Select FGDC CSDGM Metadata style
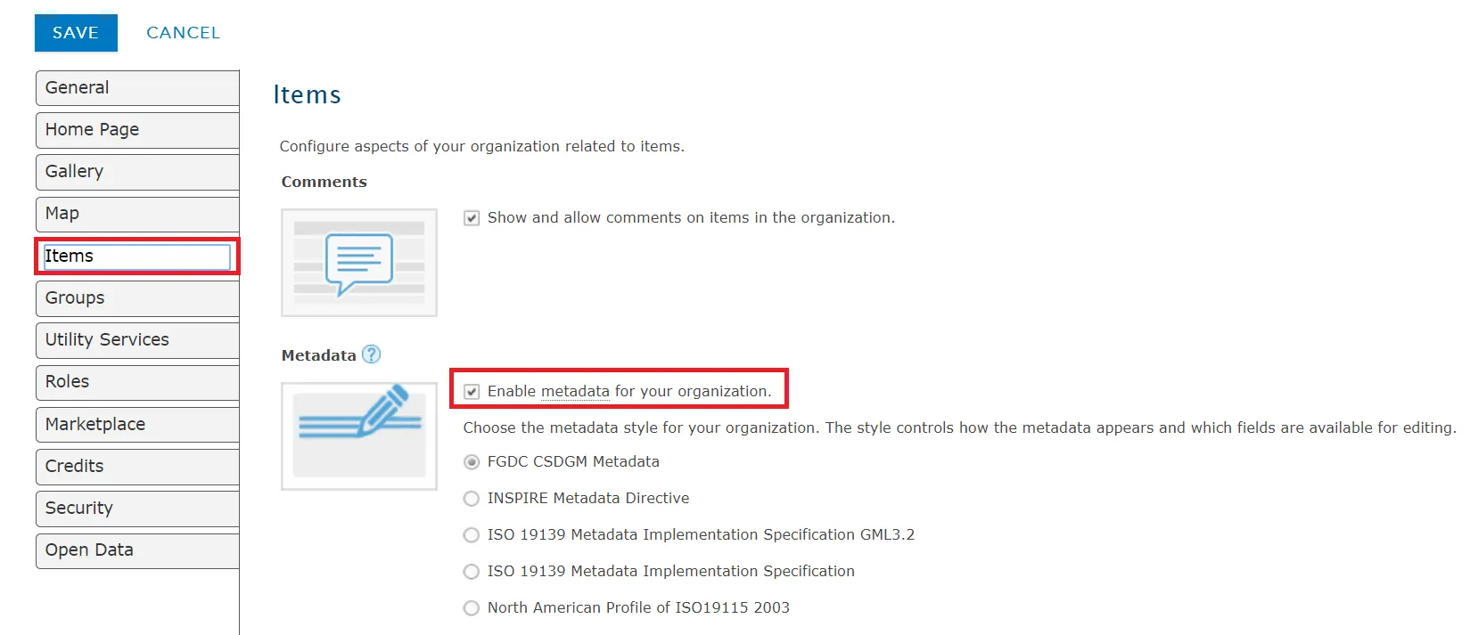 click(x=472, y=462)
